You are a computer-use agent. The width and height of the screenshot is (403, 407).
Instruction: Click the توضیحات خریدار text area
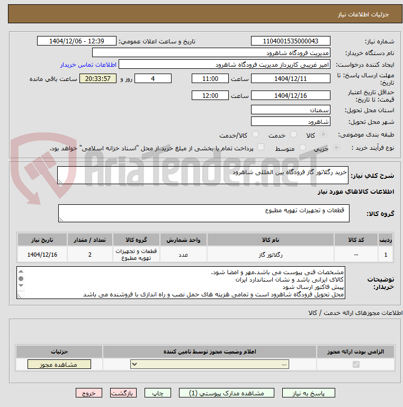tap(181, 283)
